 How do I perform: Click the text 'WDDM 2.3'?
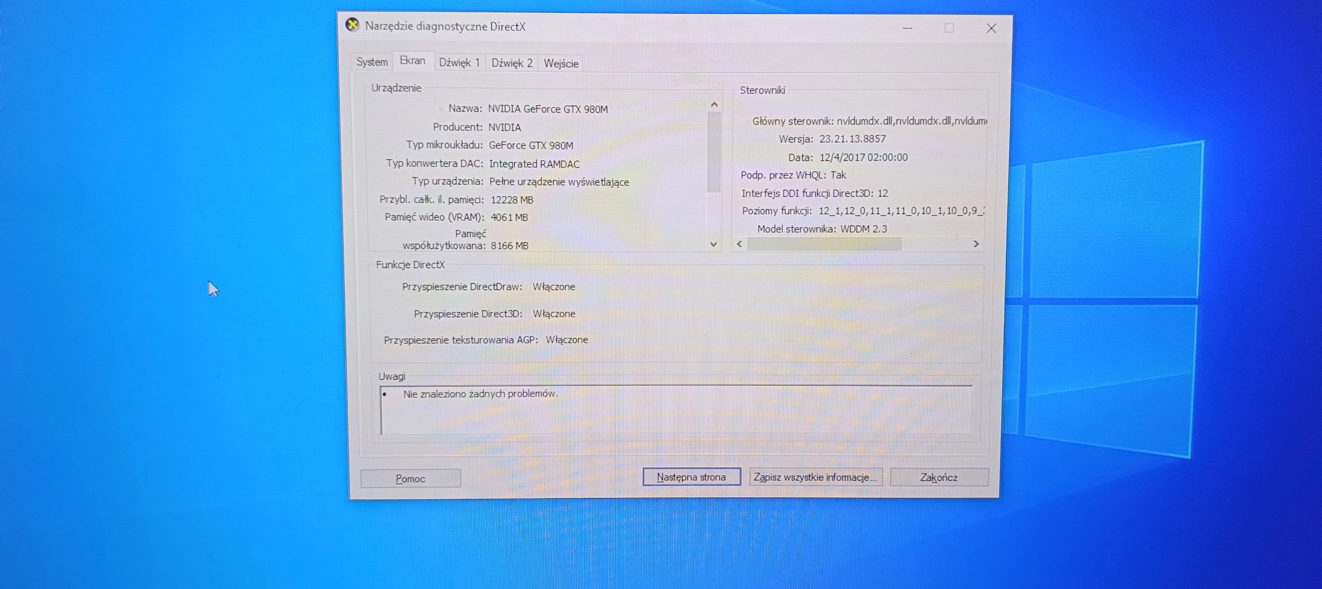tap(864, 229)
